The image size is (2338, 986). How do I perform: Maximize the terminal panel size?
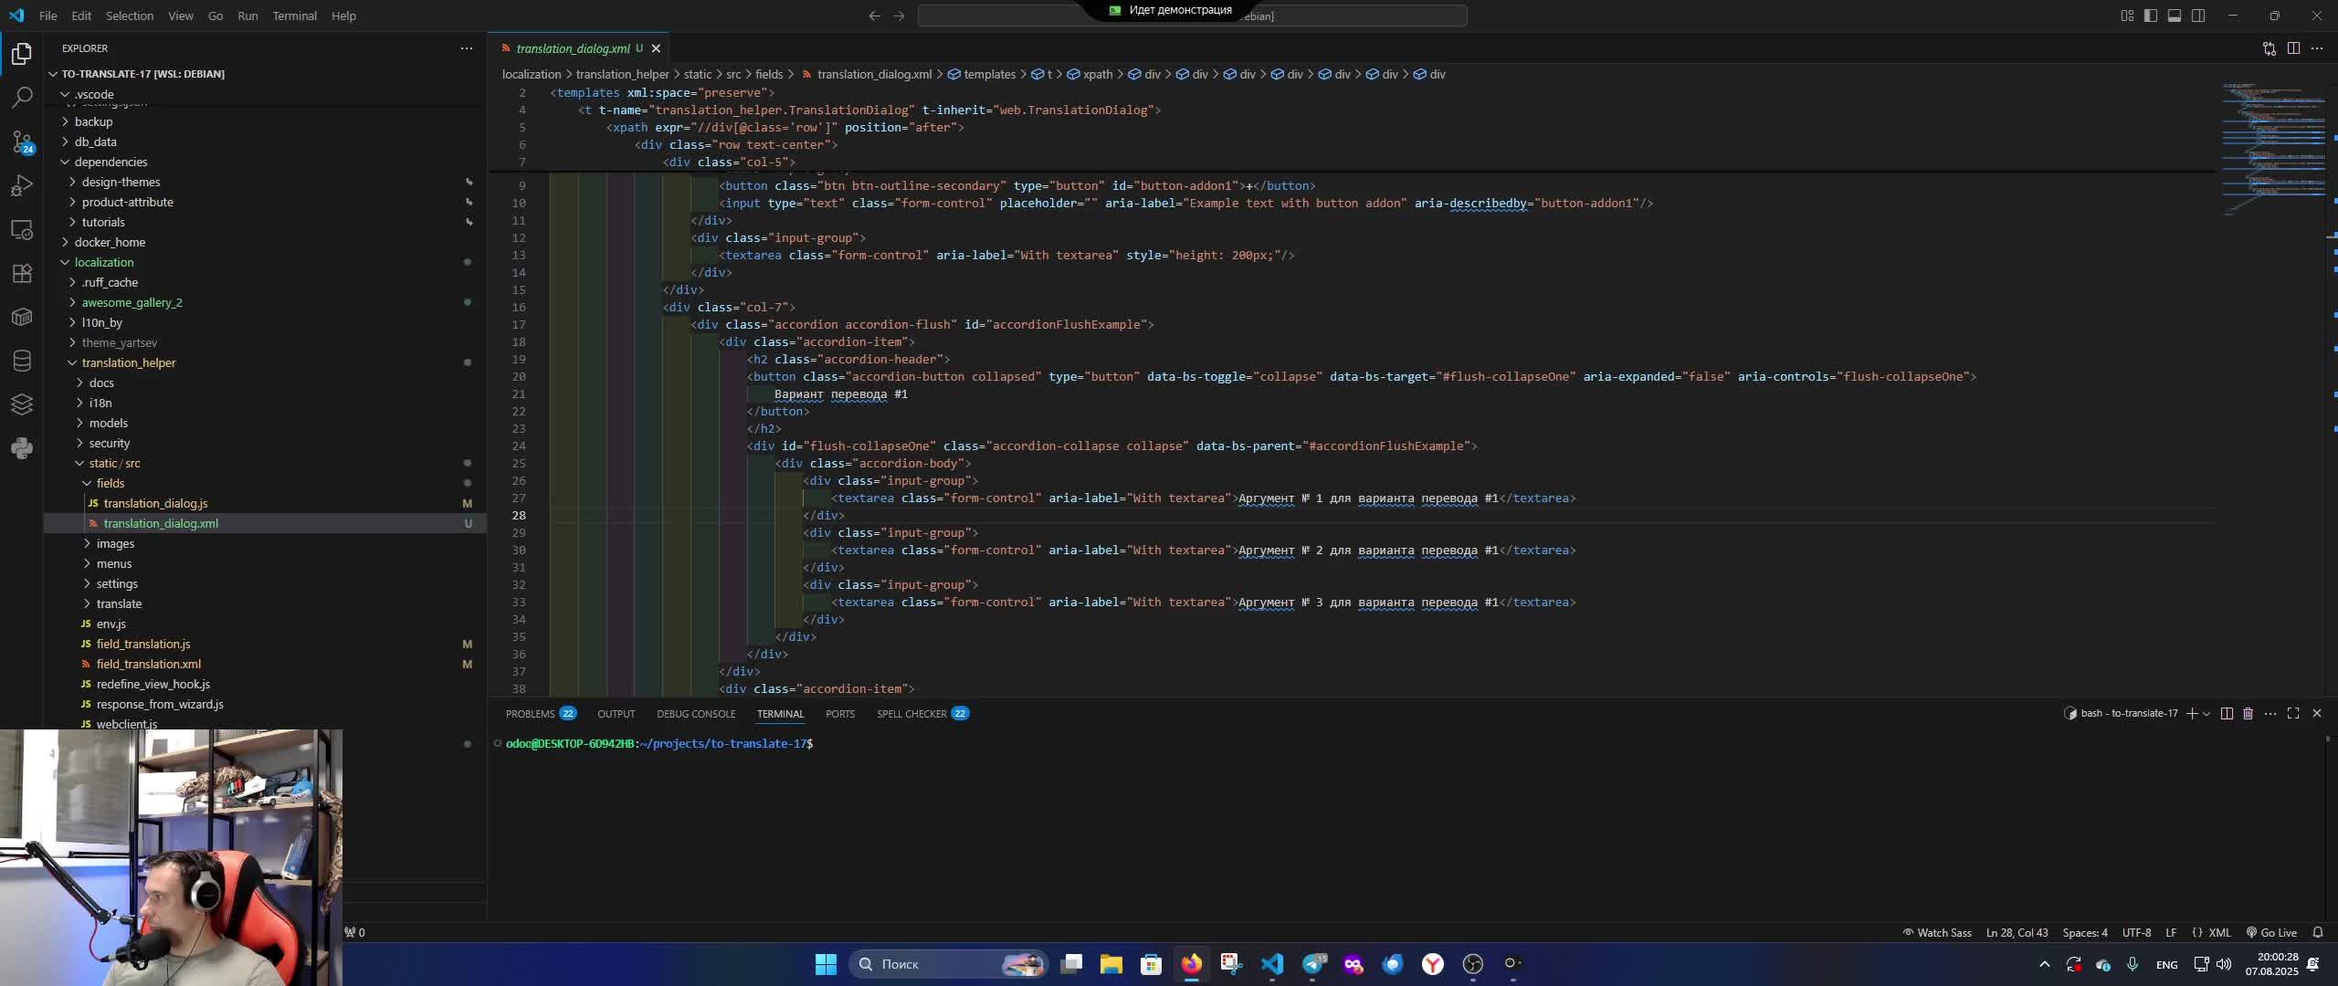(x=2293, y=713)
